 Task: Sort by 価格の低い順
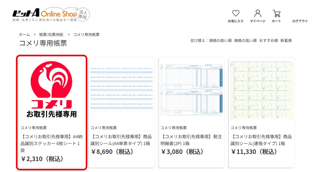[220, 41]
